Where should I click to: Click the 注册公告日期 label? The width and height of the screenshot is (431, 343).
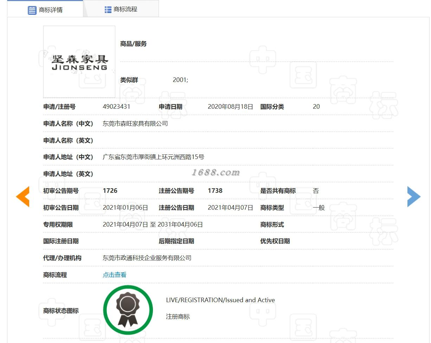[x=176, y=208]
